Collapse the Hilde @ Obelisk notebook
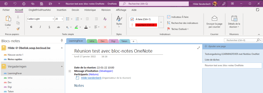Viewport: 263px width, 93px height. 62,48
